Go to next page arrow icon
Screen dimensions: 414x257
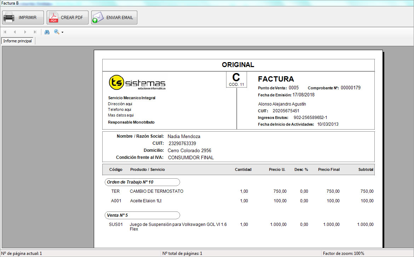tap(25, 32)
